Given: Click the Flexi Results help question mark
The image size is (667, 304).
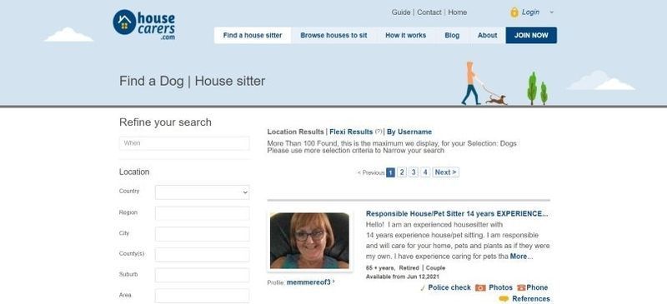Looking at the screenshot, I should point(379,132).
